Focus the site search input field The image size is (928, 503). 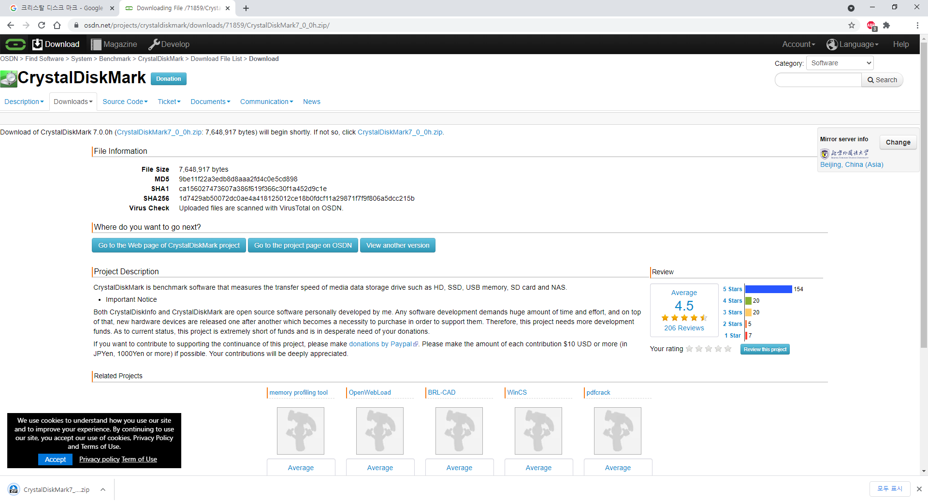point(818,80)
